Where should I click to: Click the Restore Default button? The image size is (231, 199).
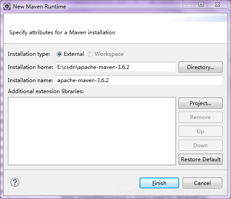[201, 159]
